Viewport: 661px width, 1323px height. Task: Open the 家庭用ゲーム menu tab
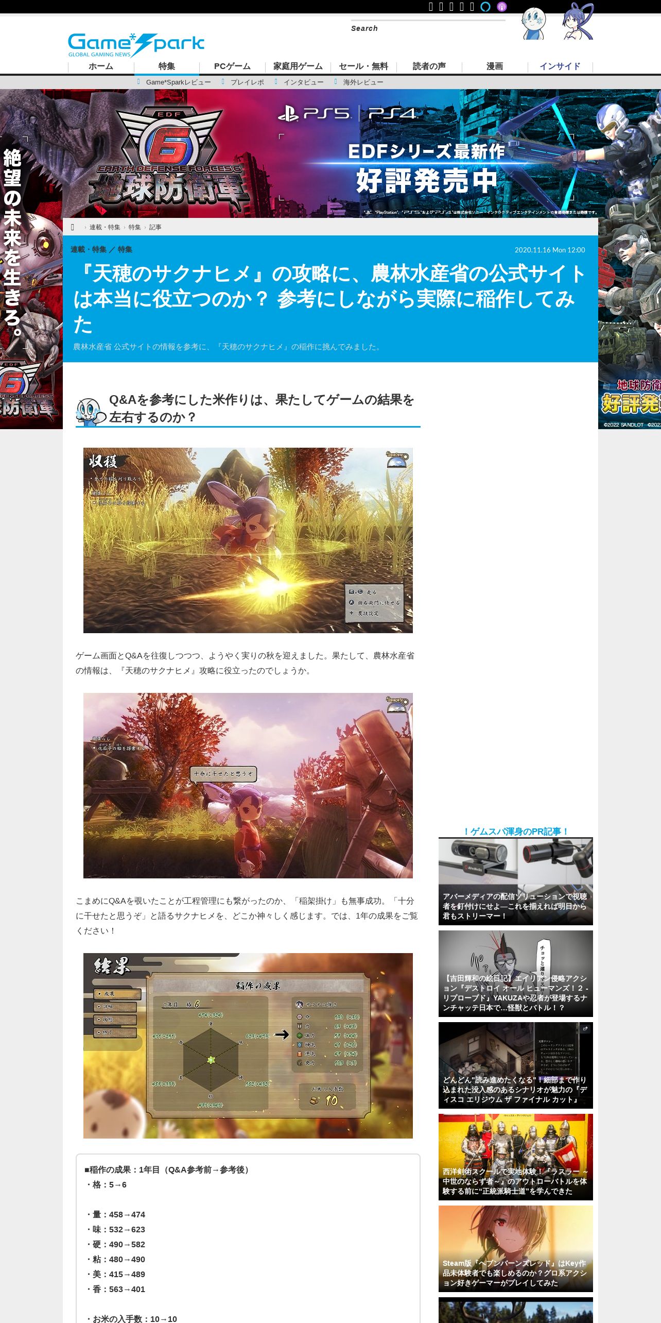coord(298,66)
